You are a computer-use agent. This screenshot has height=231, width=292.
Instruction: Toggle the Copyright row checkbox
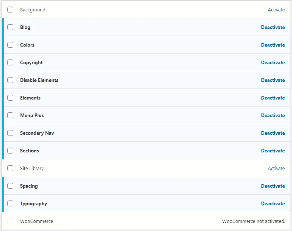coord(10,62)
